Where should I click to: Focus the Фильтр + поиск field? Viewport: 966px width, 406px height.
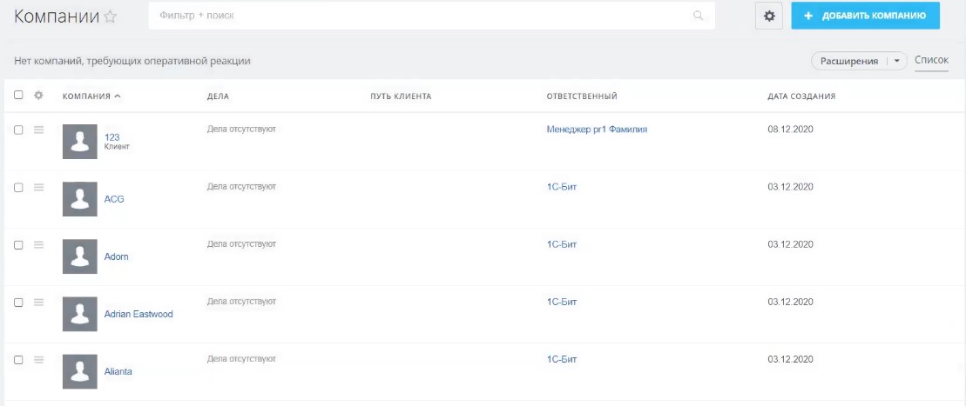point(418,16)
